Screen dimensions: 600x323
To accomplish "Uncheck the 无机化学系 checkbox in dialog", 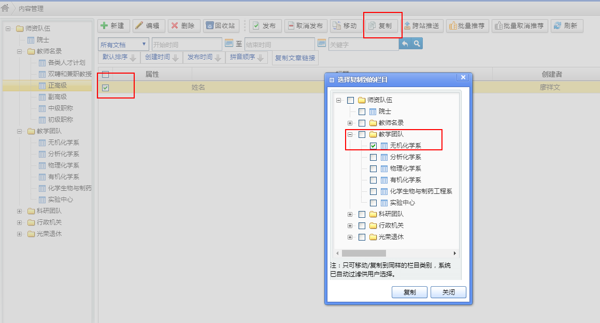I will [x=373, y=146].
